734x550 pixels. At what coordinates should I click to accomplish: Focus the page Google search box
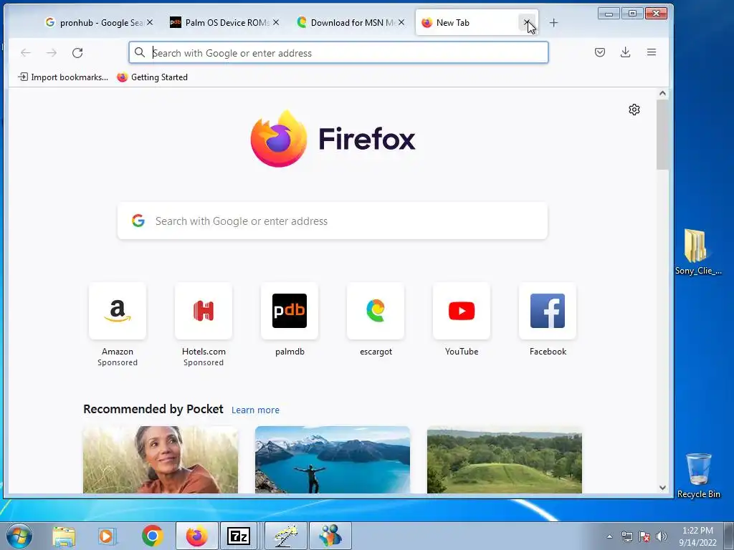coord(333,221)
